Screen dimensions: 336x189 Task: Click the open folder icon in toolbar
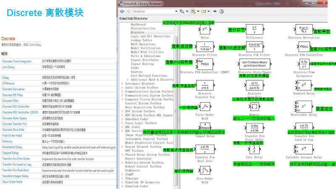pyautogui.click(x=204, y=11)
